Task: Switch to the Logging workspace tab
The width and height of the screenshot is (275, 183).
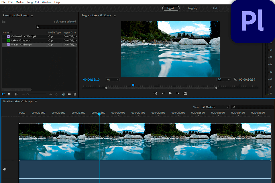Action: 192,8
